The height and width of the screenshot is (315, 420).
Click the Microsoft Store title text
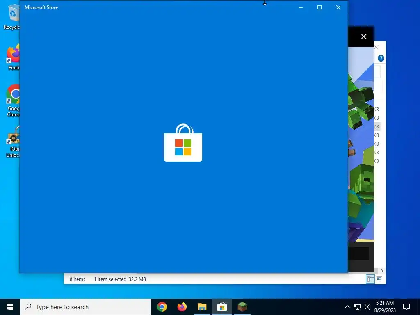[x=41, y=7]
